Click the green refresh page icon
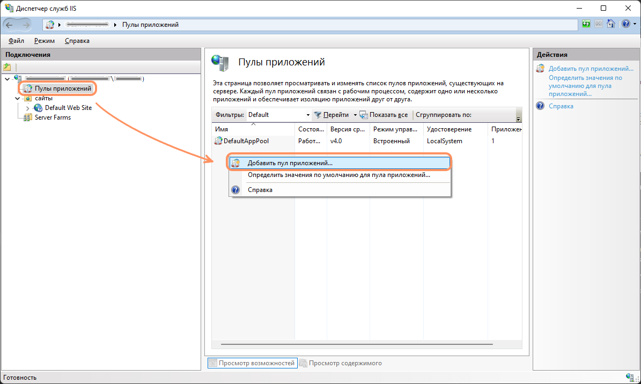The image size is (641, 384). 586,24
